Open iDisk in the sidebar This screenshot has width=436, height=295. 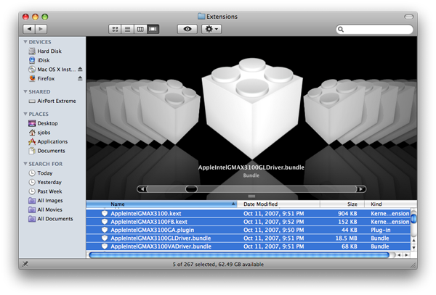point(39,60)
